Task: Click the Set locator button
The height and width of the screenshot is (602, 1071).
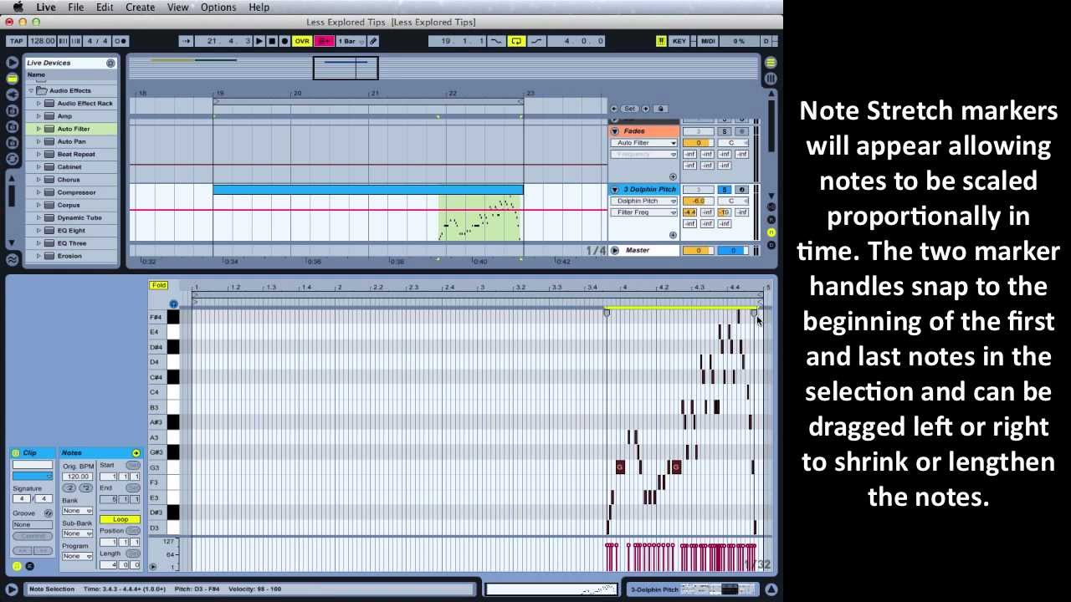Action: [x=631, y=109]
